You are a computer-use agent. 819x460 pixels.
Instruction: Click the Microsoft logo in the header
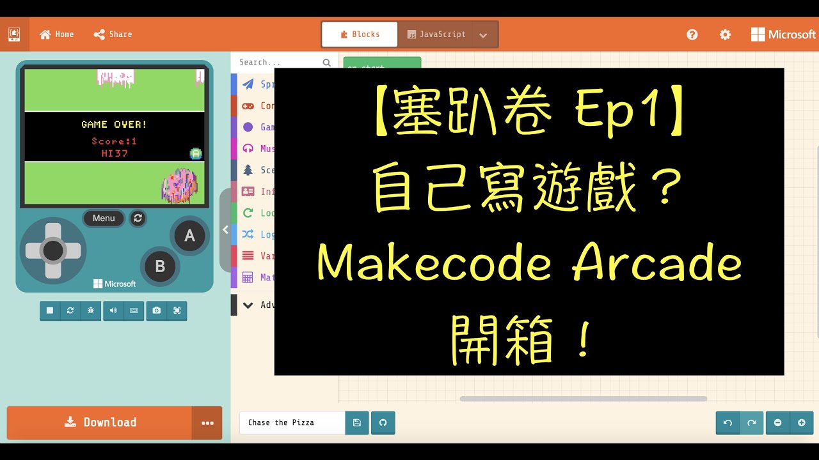(x=783, y=34)
